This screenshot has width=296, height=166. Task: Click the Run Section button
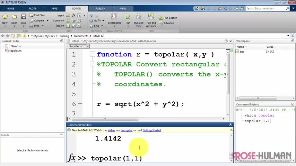[x=168, y=18]
